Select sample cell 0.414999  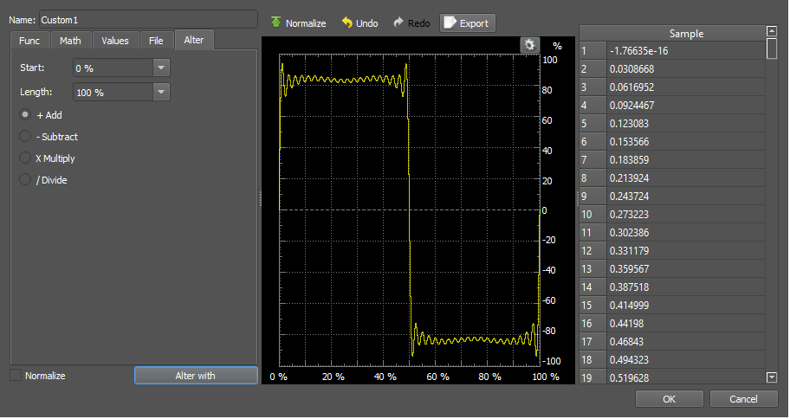coord(686,306)
